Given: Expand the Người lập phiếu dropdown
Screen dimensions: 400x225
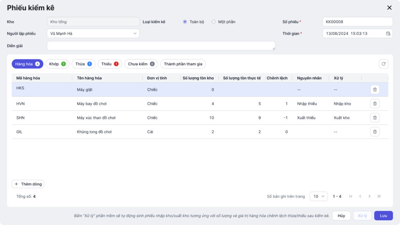Looking at the screenshot, I should [x=93, y=34].
